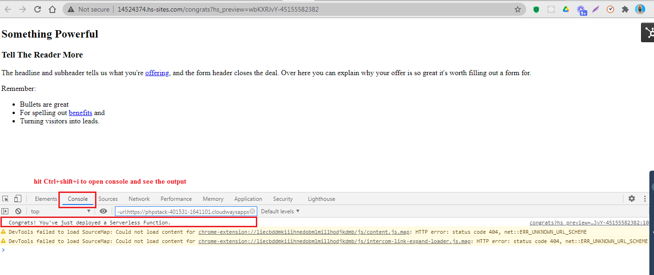Image resolution: width=654 pixels, height=275 pixels.
Task: Toggle the device emulation icon in DevTools
Action: 18,198
